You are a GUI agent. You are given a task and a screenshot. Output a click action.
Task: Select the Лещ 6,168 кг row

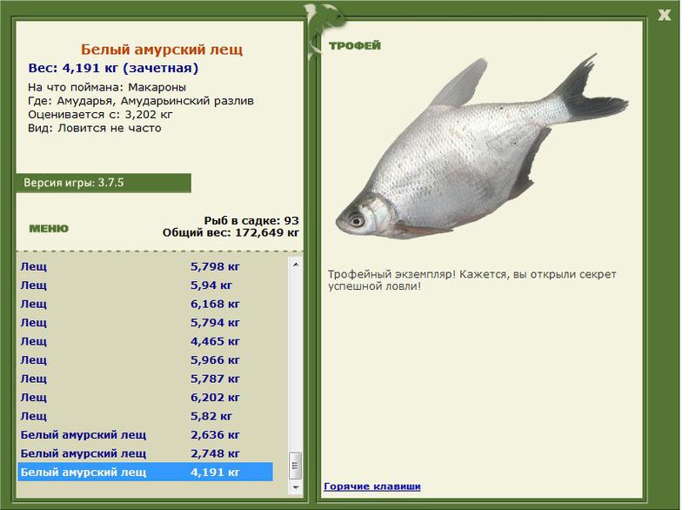145,304
